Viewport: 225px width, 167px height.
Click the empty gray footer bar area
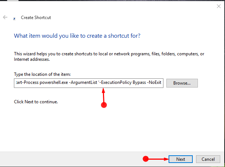(x=72, y=159)
